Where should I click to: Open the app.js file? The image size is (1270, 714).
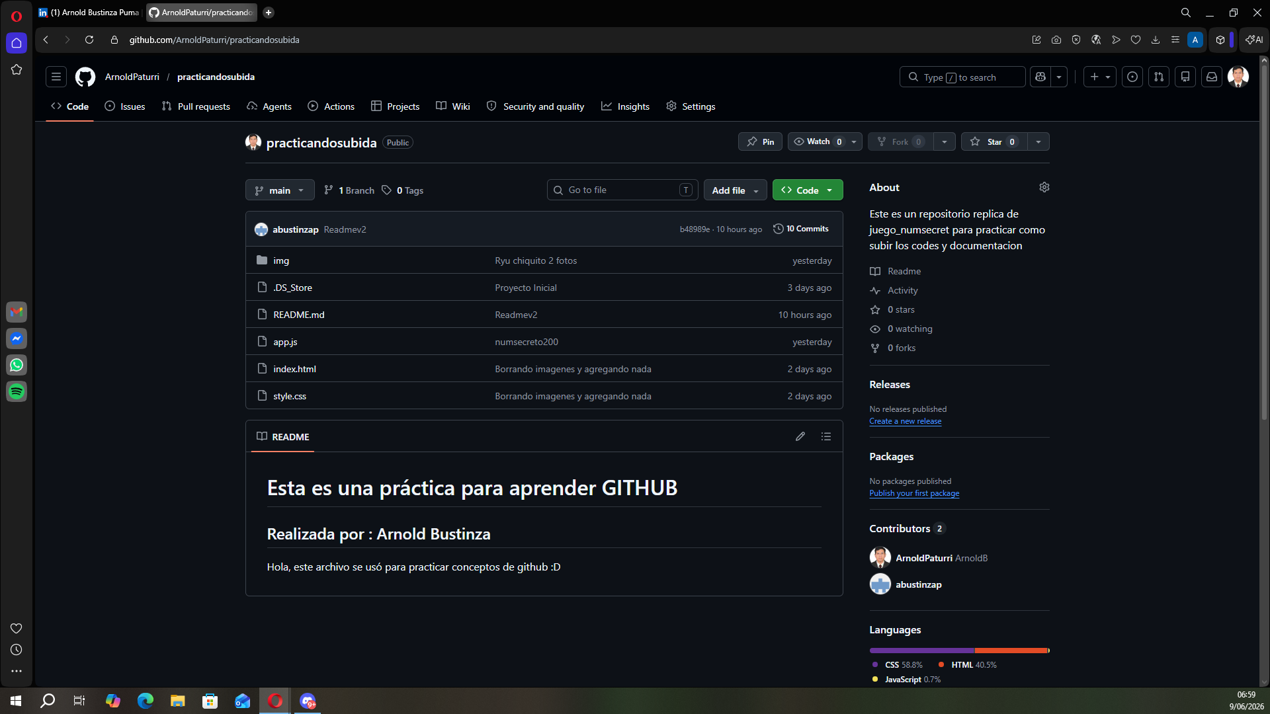point(285,342)
